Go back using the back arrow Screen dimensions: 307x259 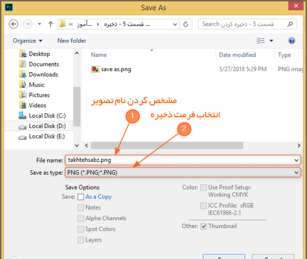[x=13, y=24]
